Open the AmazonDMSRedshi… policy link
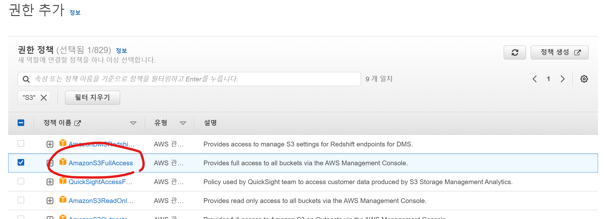 102,144
